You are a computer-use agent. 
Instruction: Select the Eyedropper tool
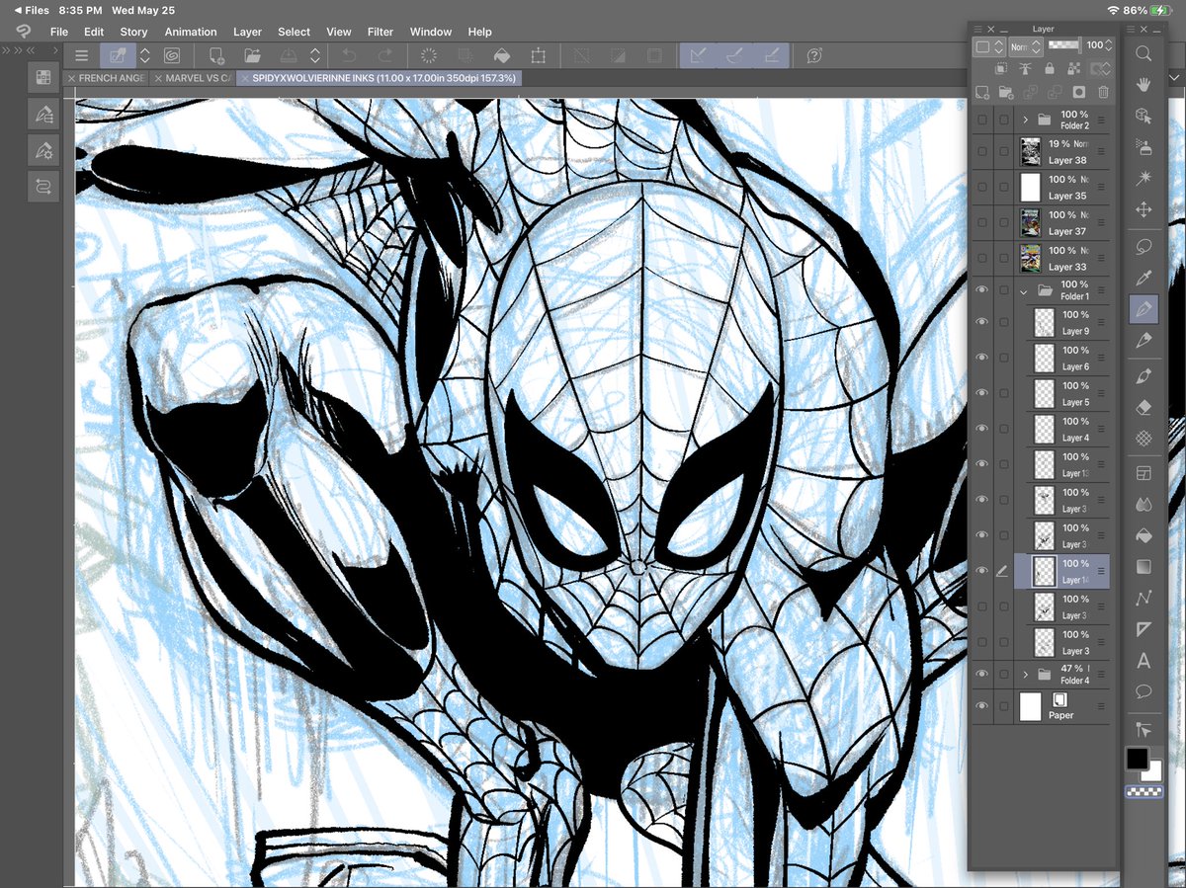1144,278
